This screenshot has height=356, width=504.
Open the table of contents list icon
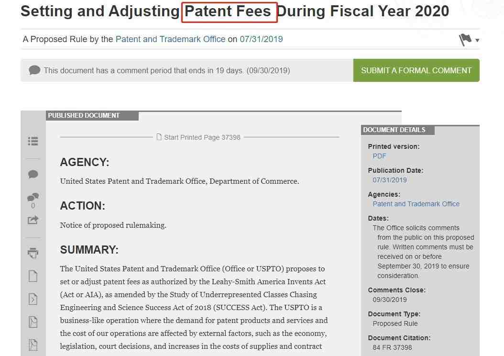33,141
